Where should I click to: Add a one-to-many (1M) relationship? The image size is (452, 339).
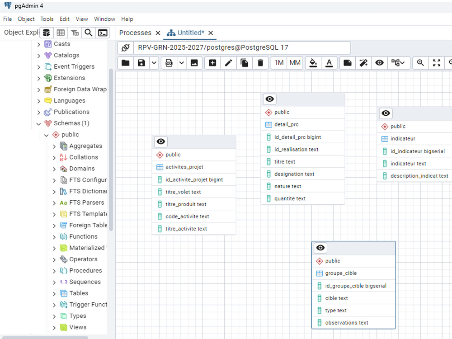(279, 63)
